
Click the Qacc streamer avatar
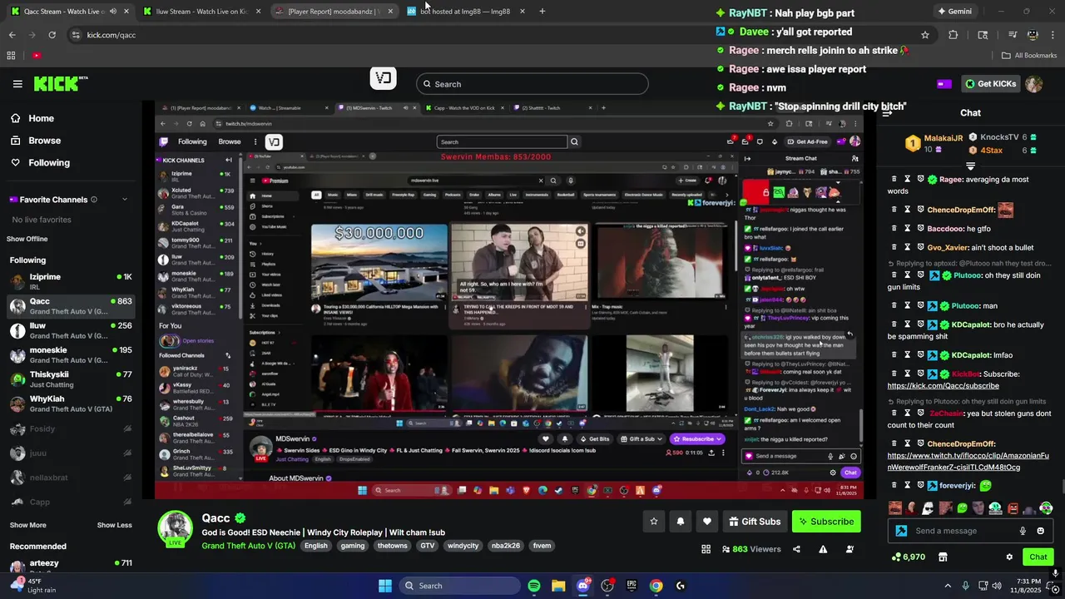click(x=175, y=528)
